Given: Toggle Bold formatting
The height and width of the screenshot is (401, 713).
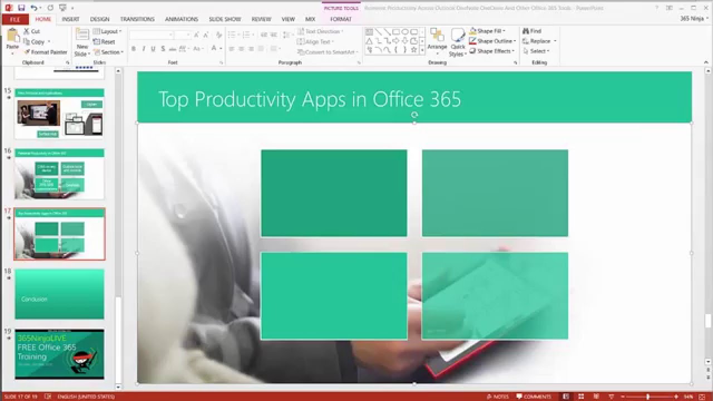Looking at the screenshot, I should (x=134, y=49).
